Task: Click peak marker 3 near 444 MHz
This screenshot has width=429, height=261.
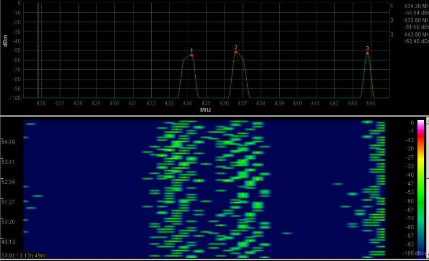Action: [367, 53]
